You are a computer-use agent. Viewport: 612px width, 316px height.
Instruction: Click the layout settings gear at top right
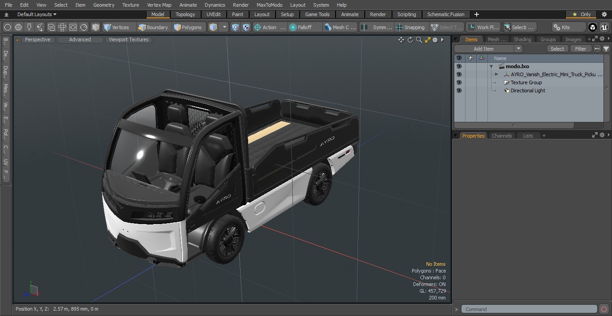point(604,14)
